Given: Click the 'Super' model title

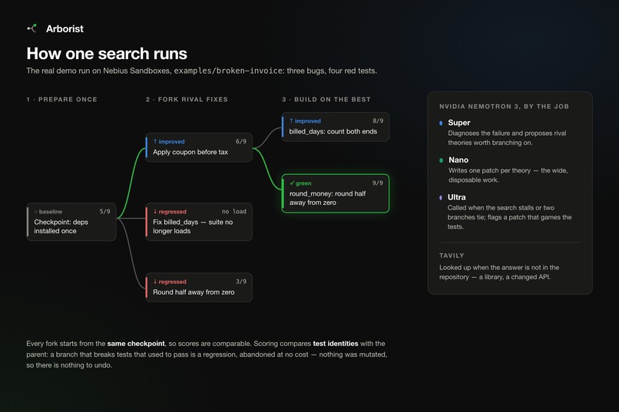Looking at the screenshot, I should tap(458, 123).
